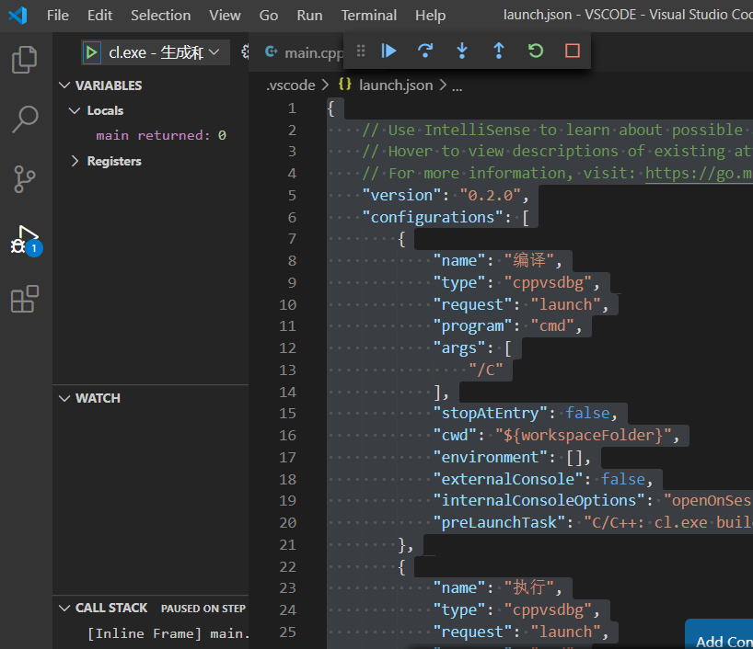Click the "request" key on line 25
The image size is (753, 649).
coord(473,632)
